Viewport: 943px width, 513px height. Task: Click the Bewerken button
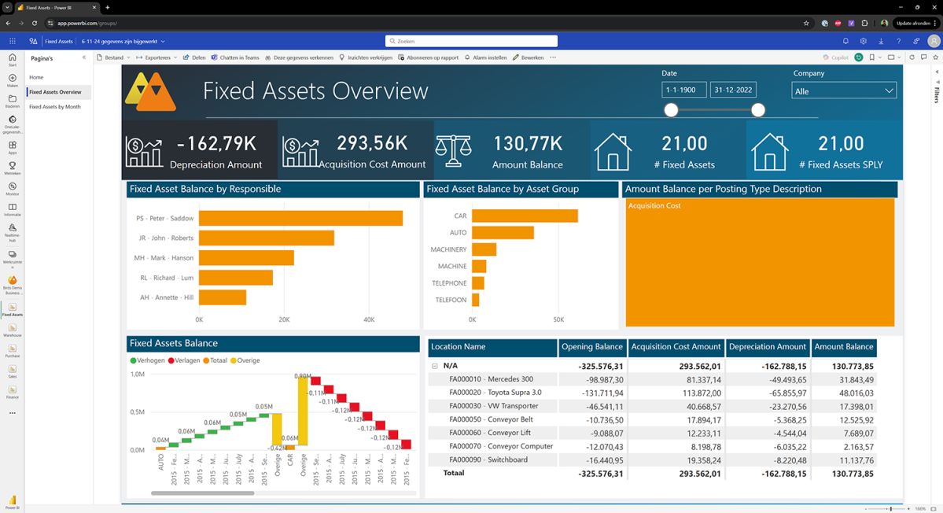click(528, 57)
